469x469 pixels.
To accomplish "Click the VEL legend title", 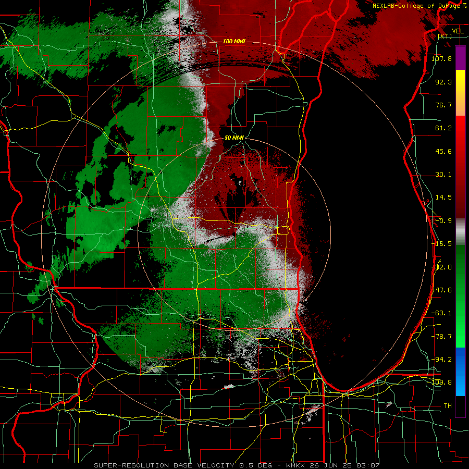I will [458, 31].
